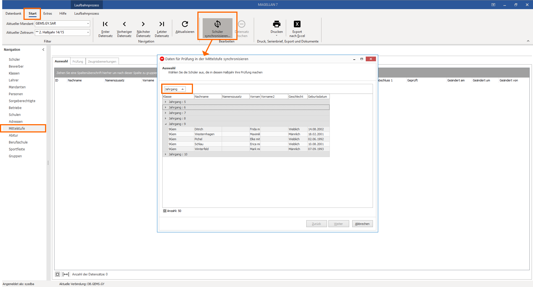
Task: Collapse the Jahrgang : 9 group
Action: click(166, 124)
